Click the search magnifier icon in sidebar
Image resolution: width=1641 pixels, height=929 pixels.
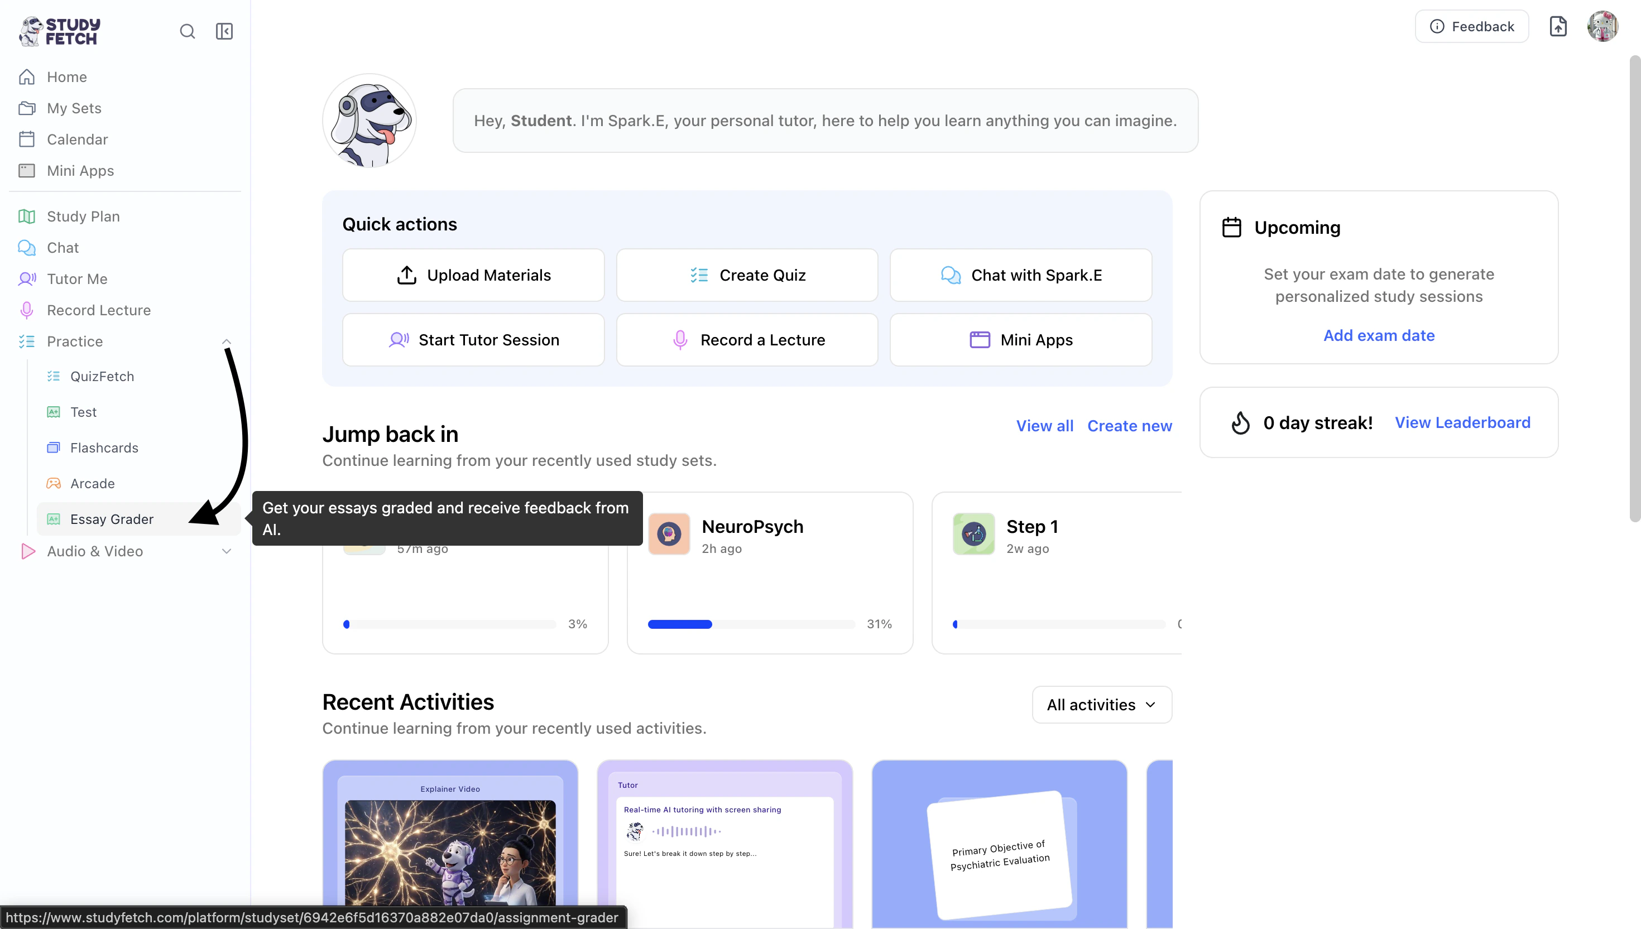[187, 31]
